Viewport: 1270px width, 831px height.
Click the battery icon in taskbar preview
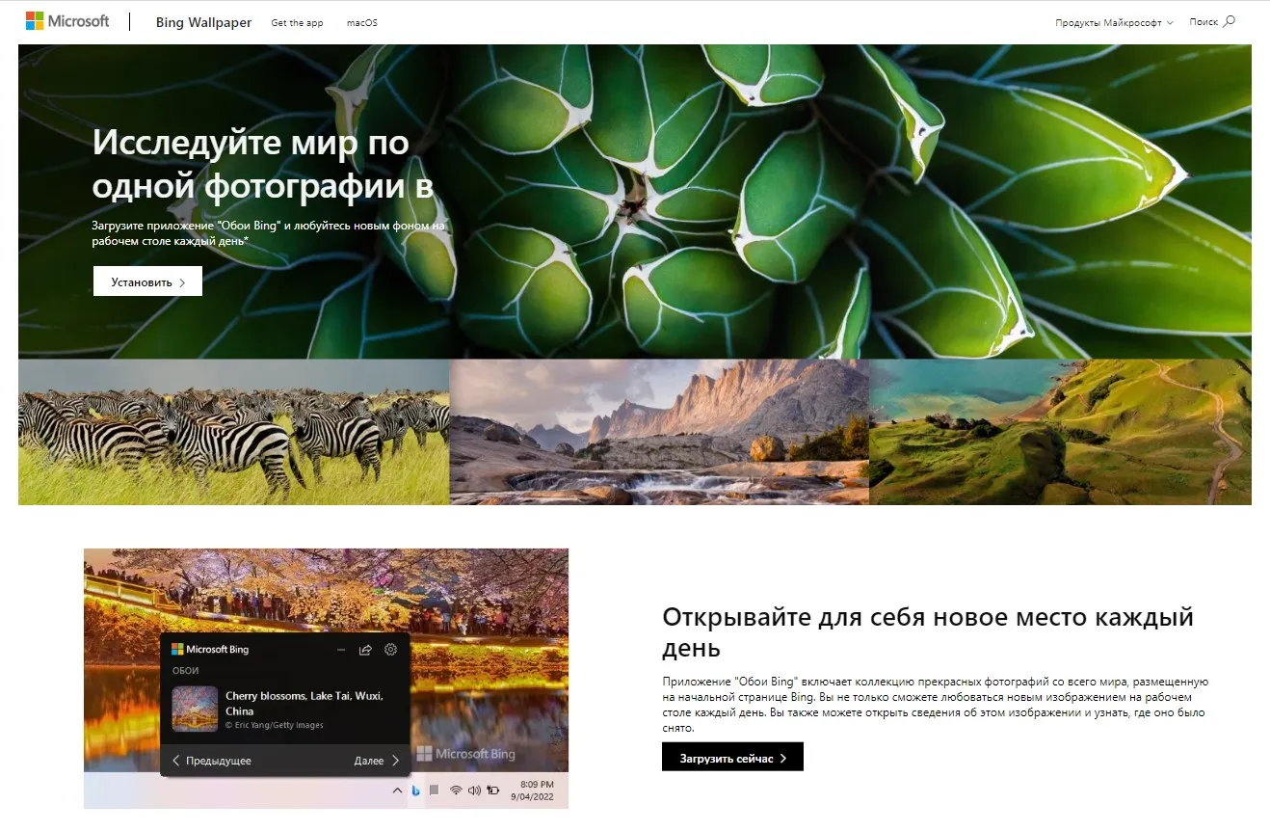pyautogui.click(x=493, y=791)
